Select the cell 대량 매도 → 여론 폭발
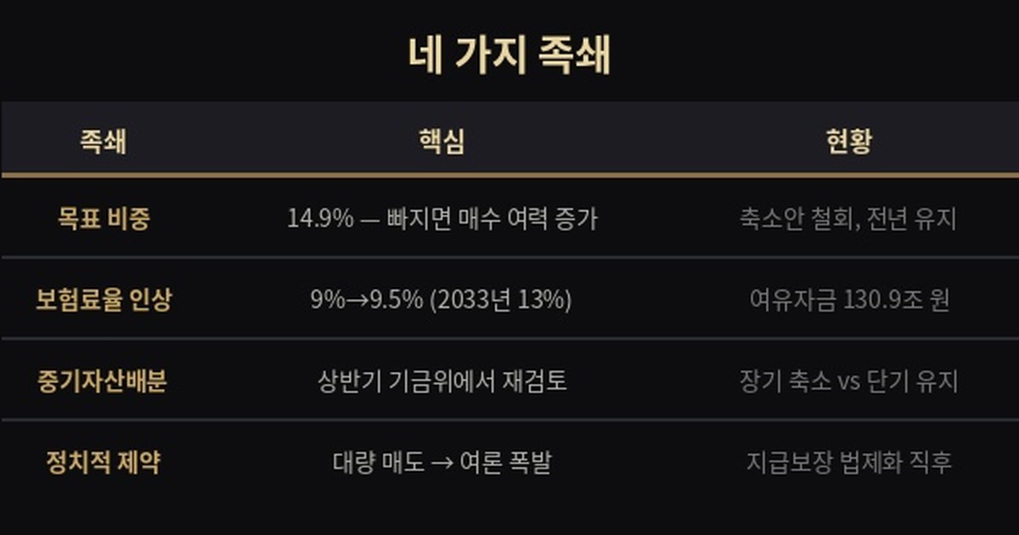The height and width of the screenshot is (535, 1019). [x=442, y=463]
